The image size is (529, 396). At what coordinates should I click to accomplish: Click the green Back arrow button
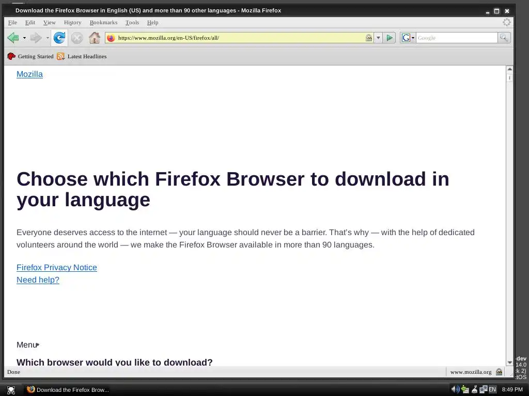pos(13,38)
